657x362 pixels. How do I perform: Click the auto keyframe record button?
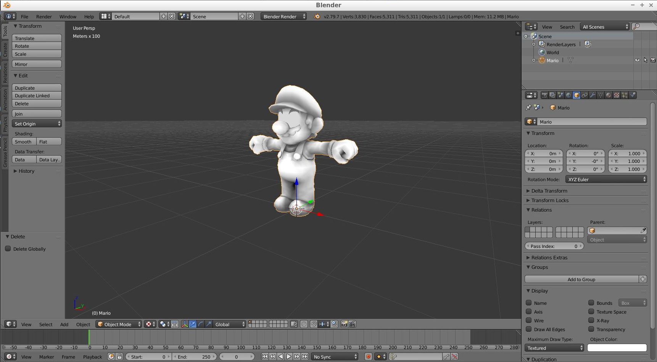tap(368, 357)
